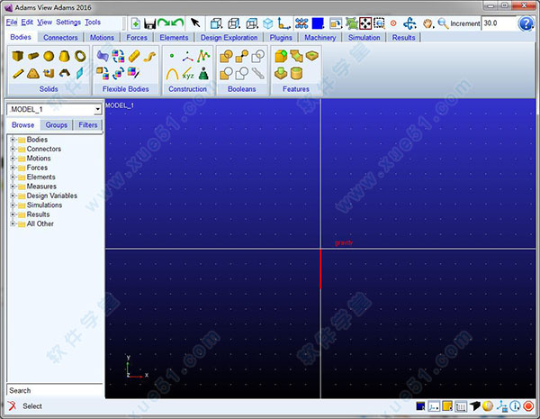Open the .MODEL_1 dropdown list

(96, 110)
